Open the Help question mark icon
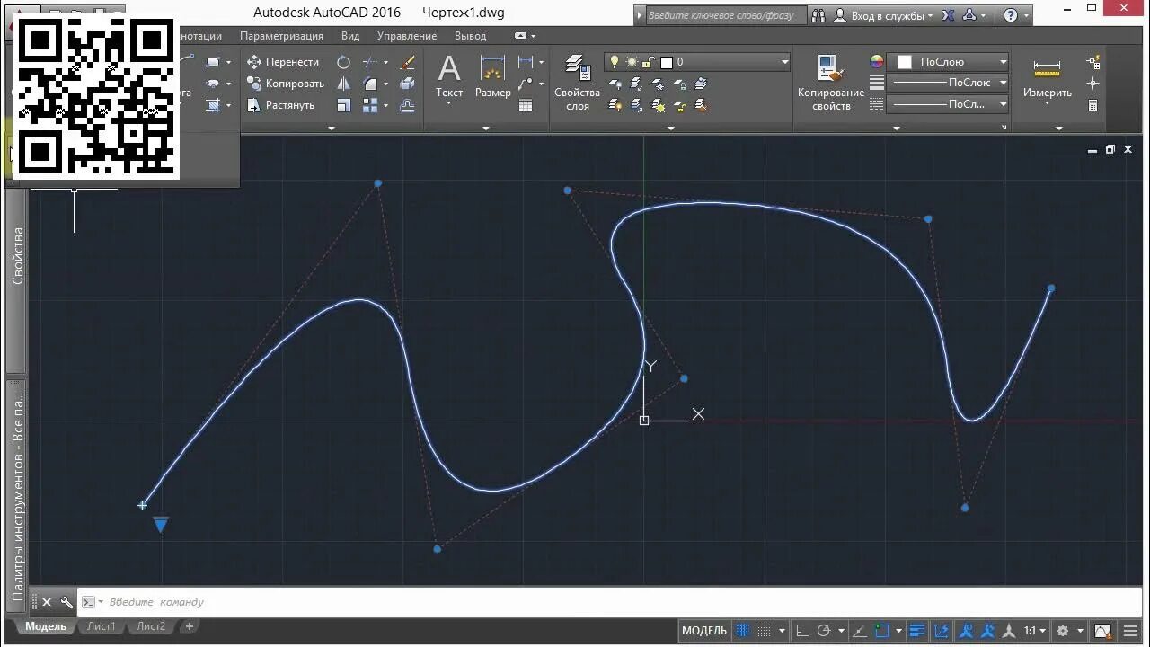The image size is (1150, 647). click(x=1011, y=15)
